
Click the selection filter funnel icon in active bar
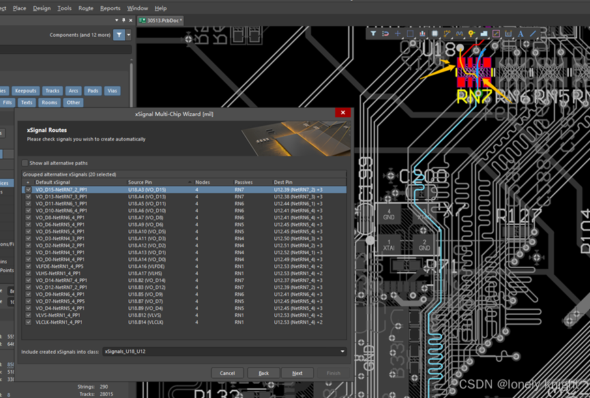coord(373,33)
